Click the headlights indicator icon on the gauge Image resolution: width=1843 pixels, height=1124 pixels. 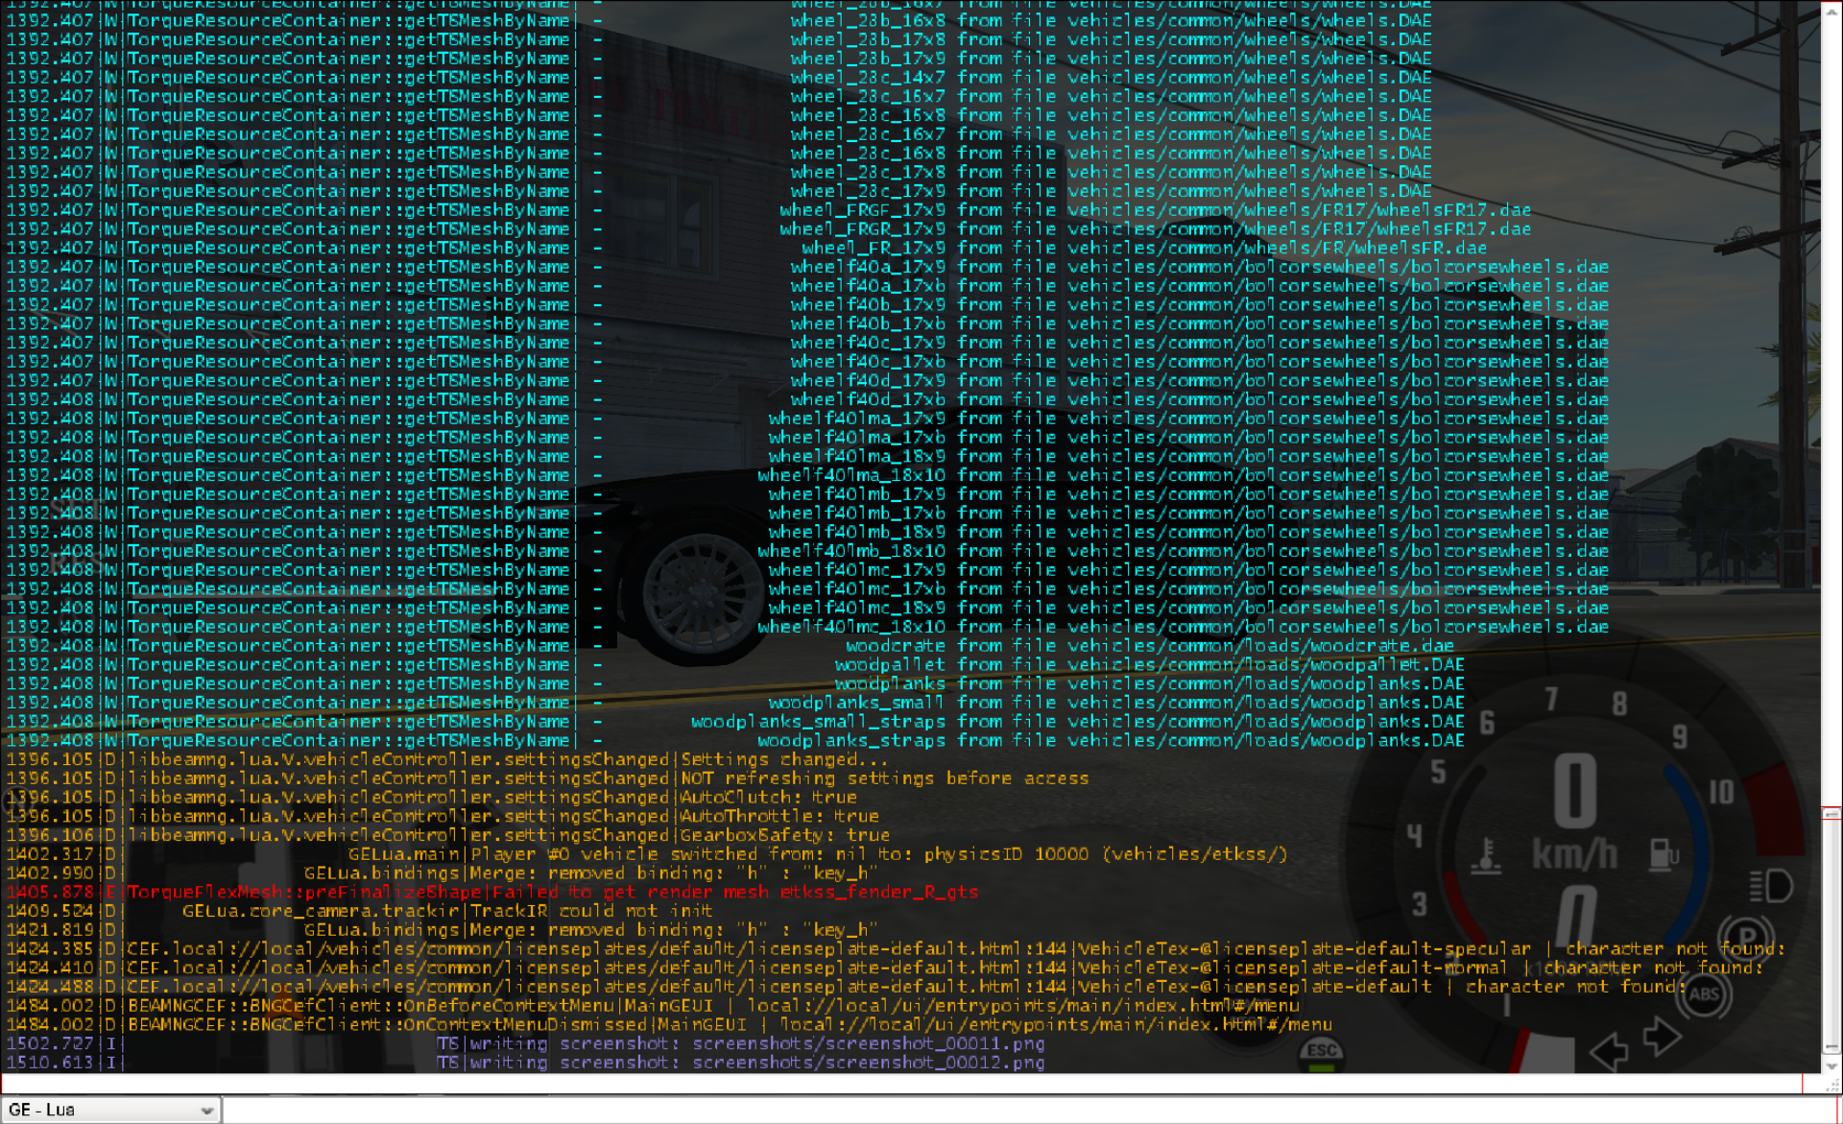(x=1771, y=885)
